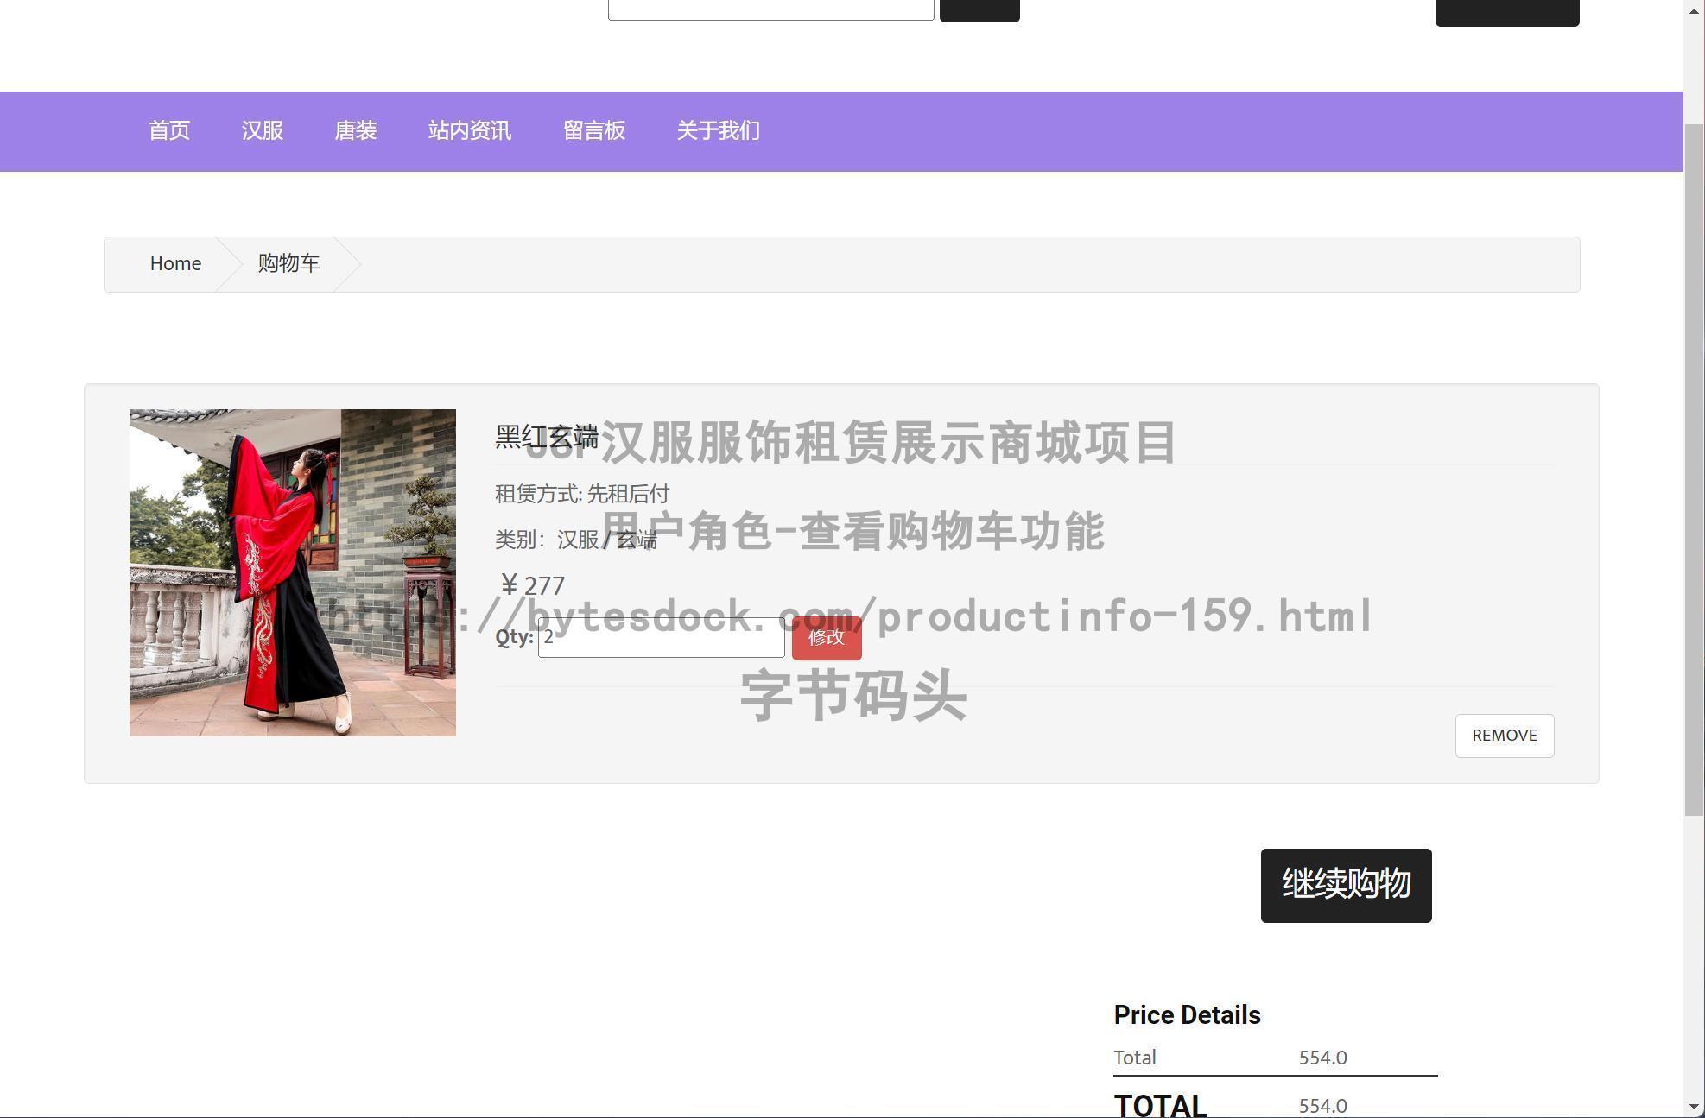Image resolution: width=1705 pixels, height=1118 pixels.
Task: Open the 首页 navigation menu item
Action: tap(168, 131)
